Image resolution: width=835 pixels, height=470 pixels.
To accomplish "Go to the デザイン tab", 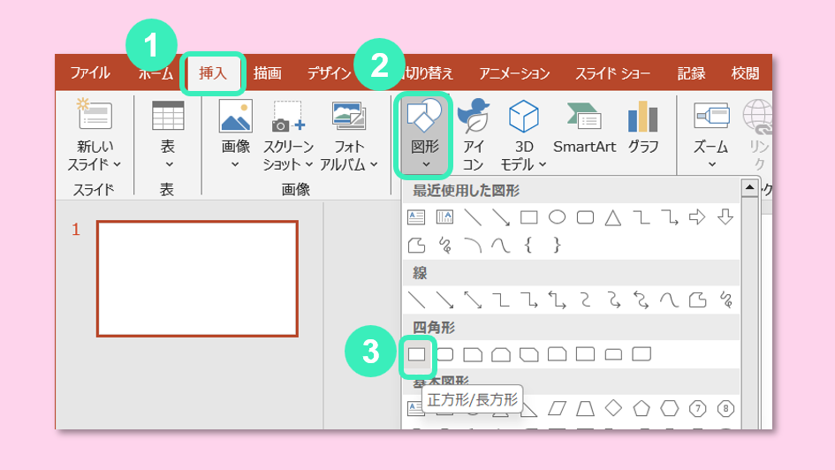I will [x=329, y=73].
